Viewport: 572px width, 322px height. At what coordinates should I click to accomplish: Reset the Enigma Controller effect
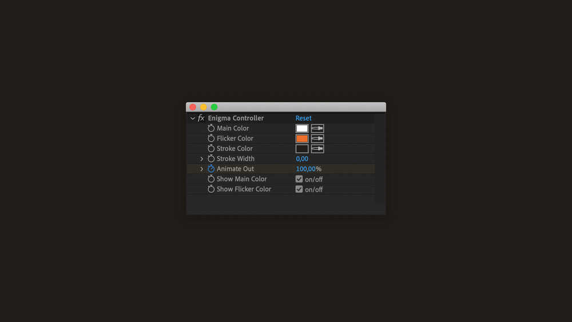click(304, 118)
